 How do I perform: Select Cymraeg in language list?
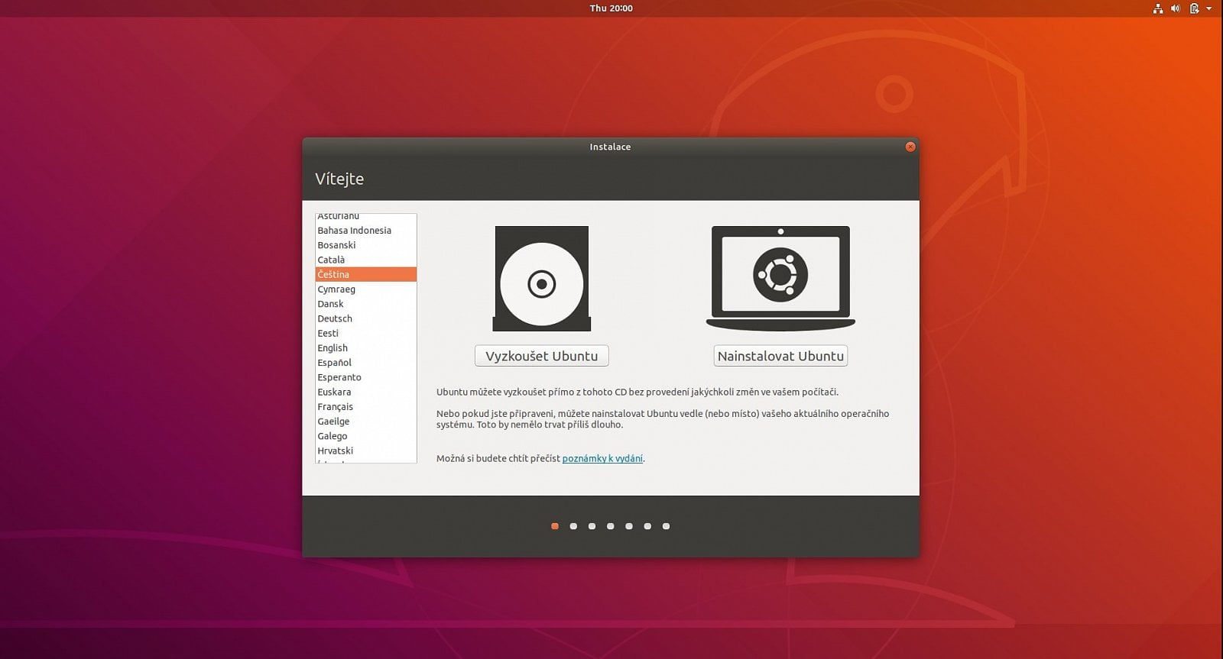(x=366, y=289)
